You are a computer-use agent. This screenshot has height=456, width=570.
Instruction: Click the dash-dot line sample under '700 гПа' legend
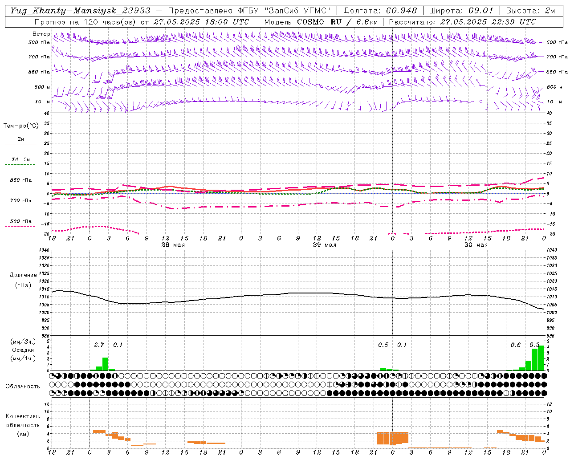[x=20, y=206]
